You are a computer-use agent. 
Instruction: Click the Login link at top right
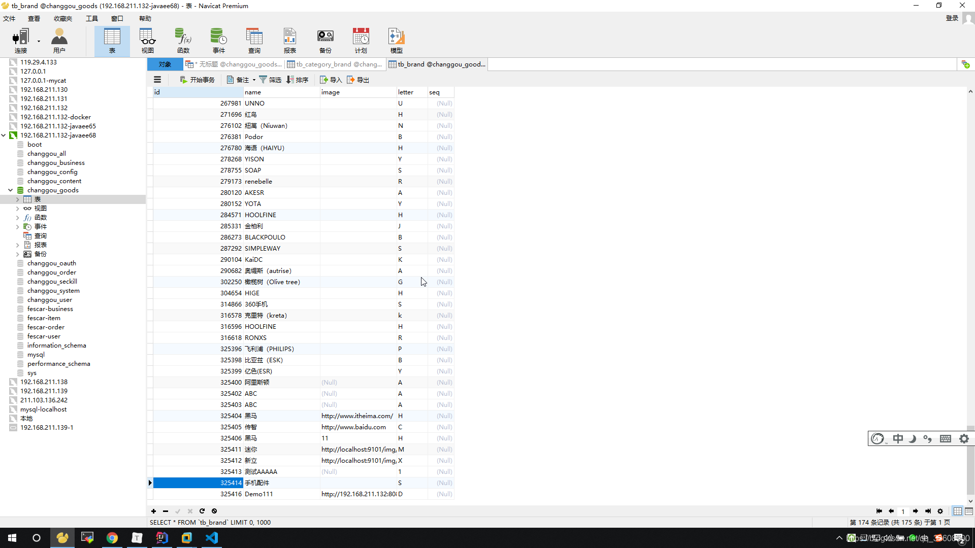pyautogui.click(x=952, y=18)
